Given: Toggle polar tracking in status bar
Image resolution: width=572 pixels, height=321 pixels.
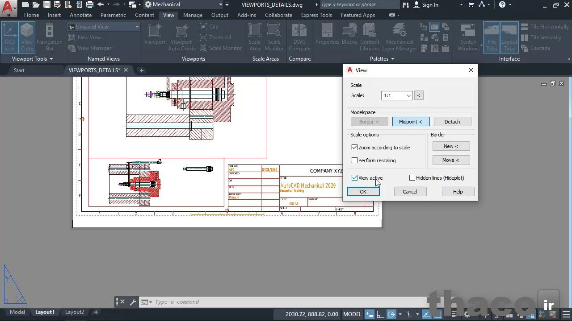Looking at the screenshot, I should coord(391,314).
